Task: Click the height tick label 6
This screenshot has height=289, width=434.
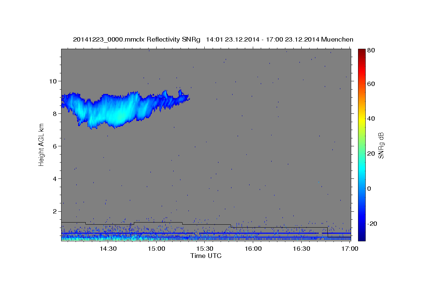Action: [55, 146]
